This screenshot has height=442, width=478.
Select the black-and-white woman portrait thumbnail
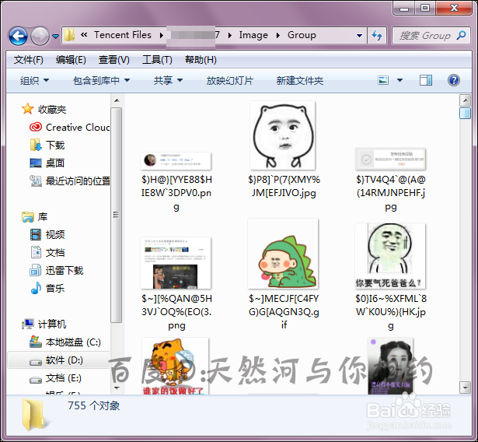click(390, 366)
